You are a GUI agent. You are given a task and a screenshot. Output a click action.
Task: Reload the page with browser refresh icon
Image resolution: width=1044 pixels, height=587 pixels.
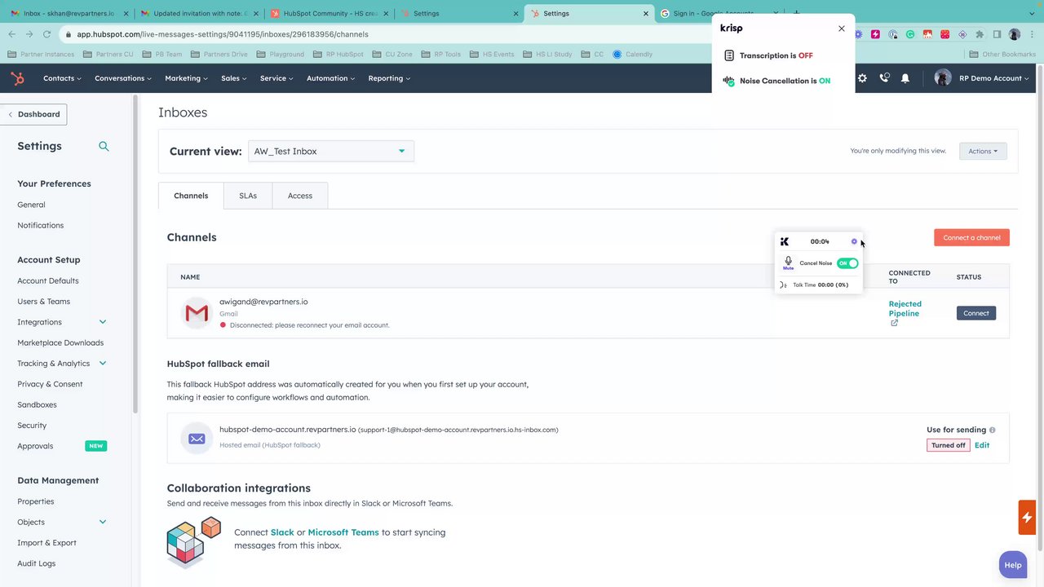coord(46,34)
